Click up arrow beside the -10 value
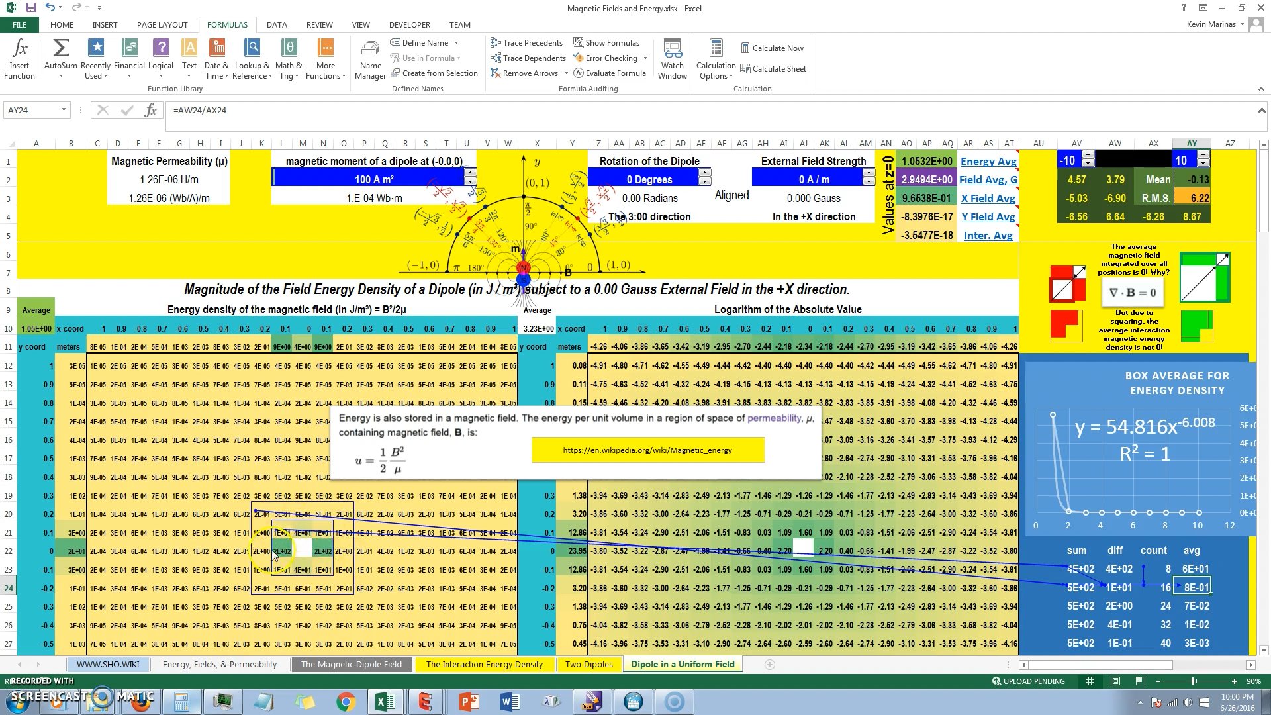Viewport: 1271px width, 715px height. 1088,156
